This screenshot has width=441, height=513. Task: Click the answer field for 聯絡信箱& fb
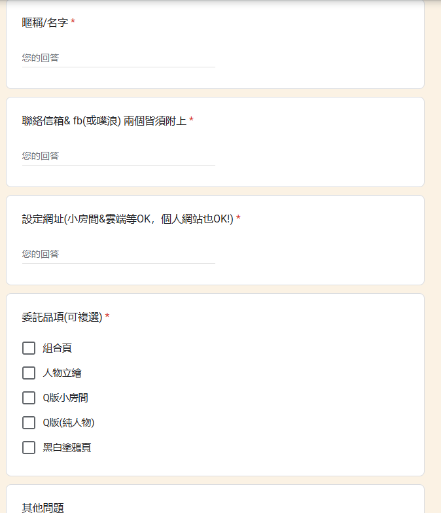(118, 156)
